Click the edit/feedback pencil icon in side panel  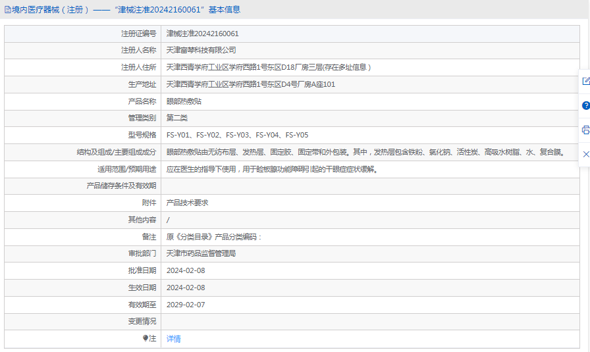[x=585, y=81]
